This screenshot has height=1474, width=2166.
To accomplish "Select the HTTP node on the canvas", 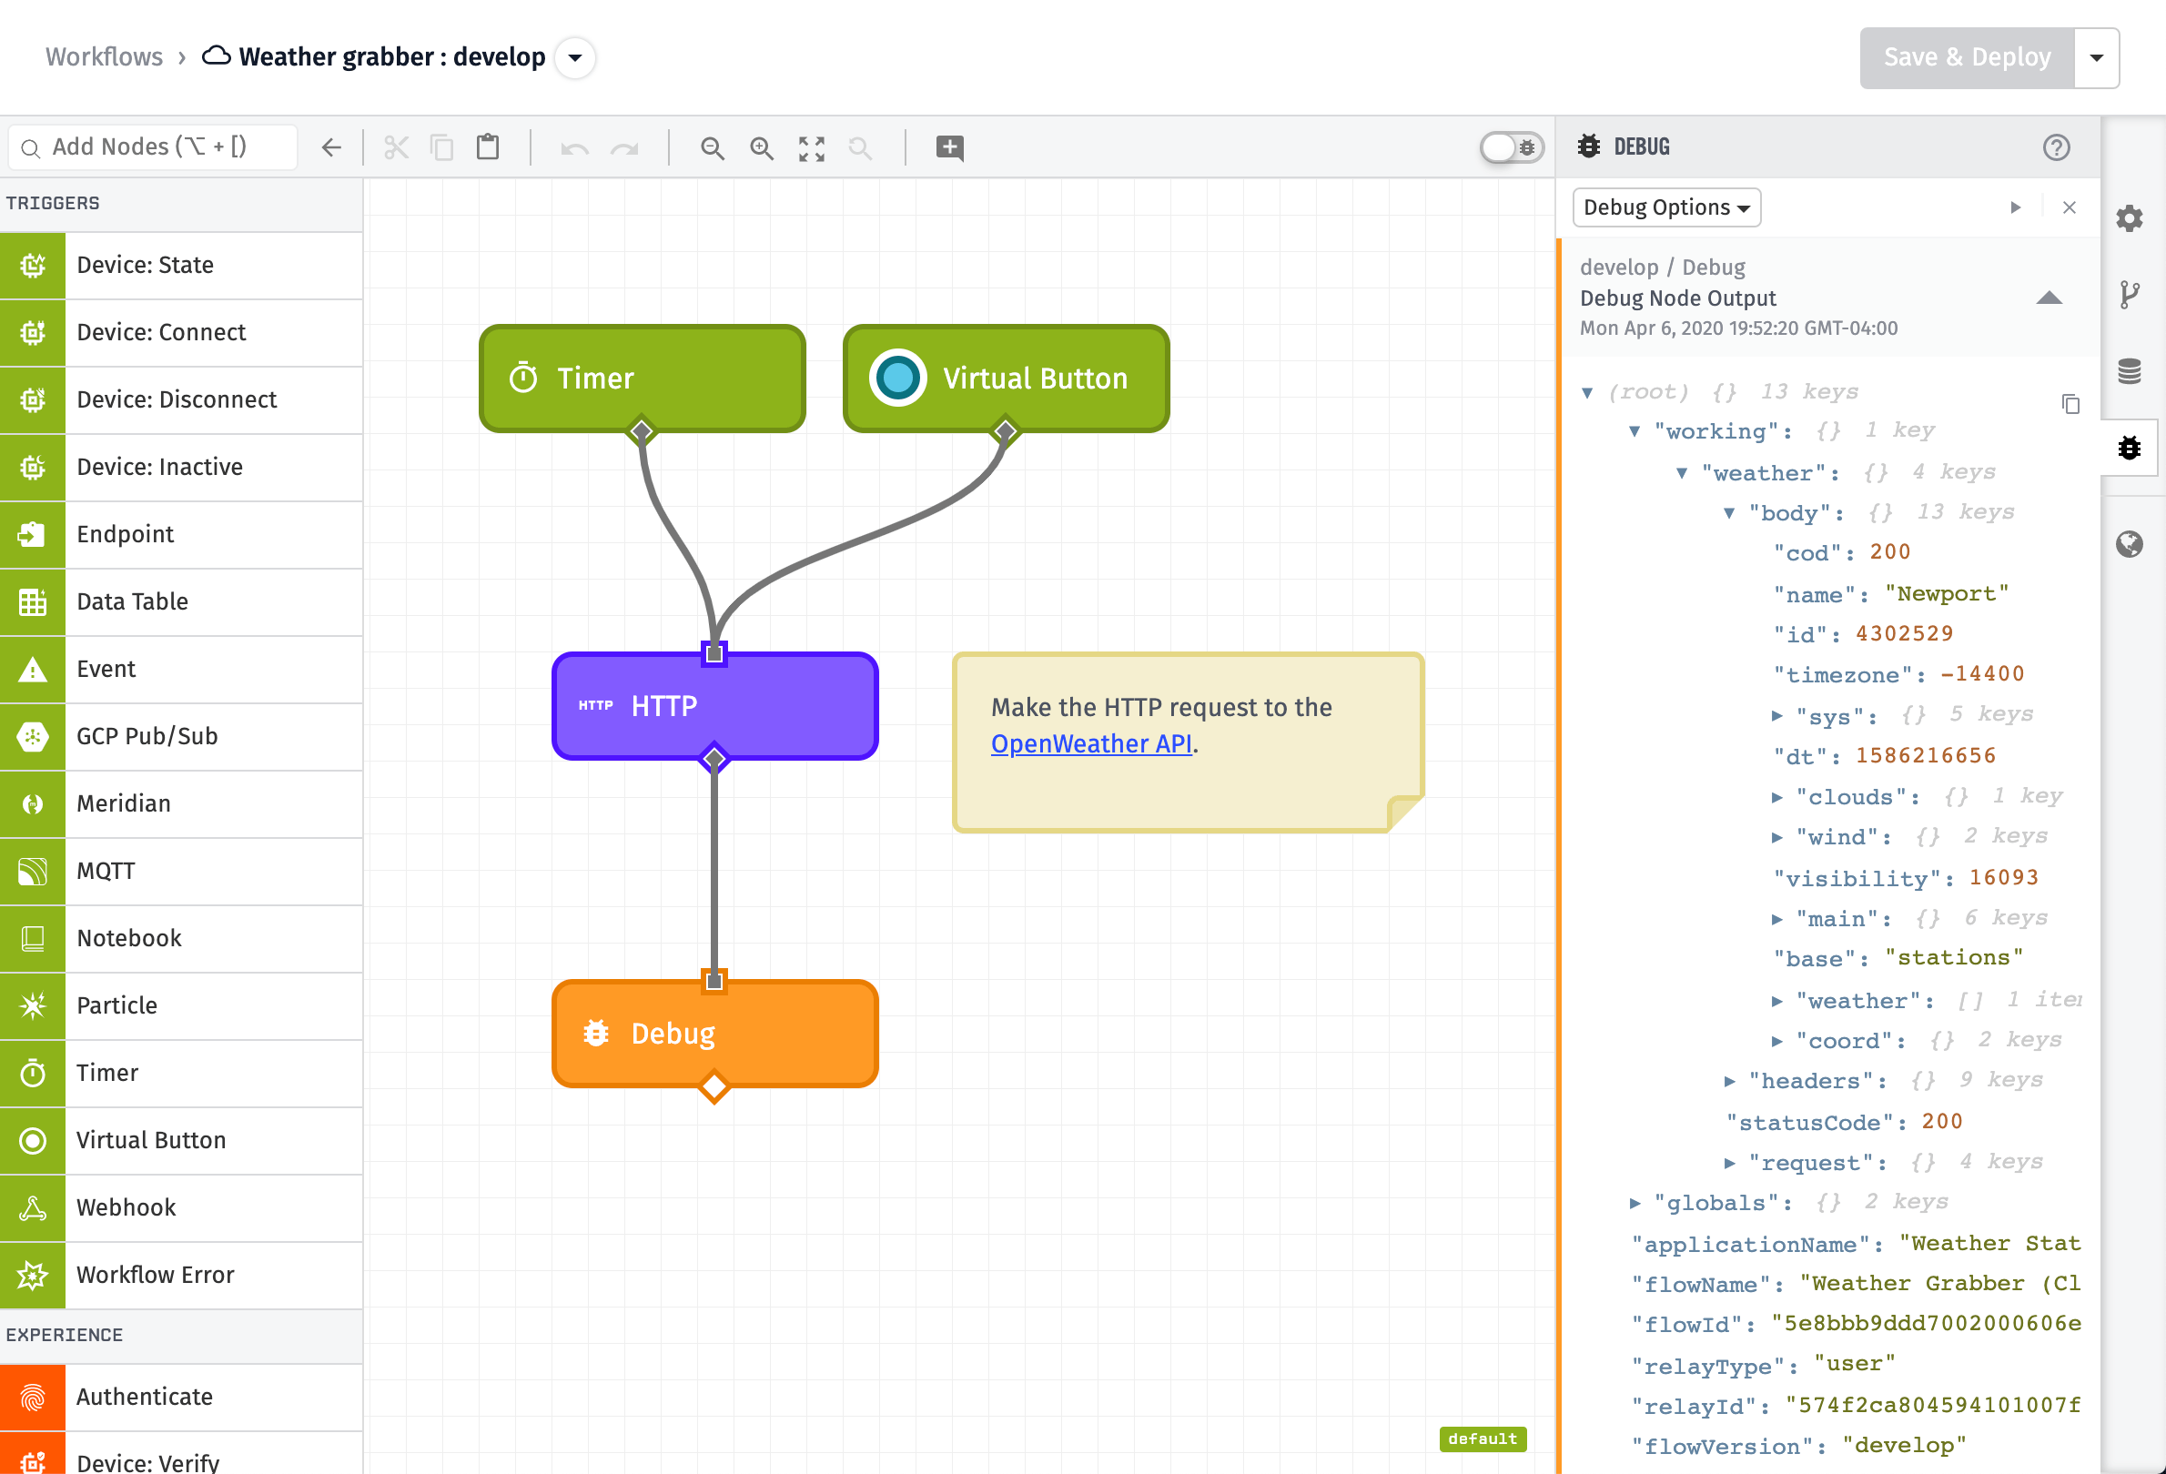I will pyautogui.click(x=714, y=706).
